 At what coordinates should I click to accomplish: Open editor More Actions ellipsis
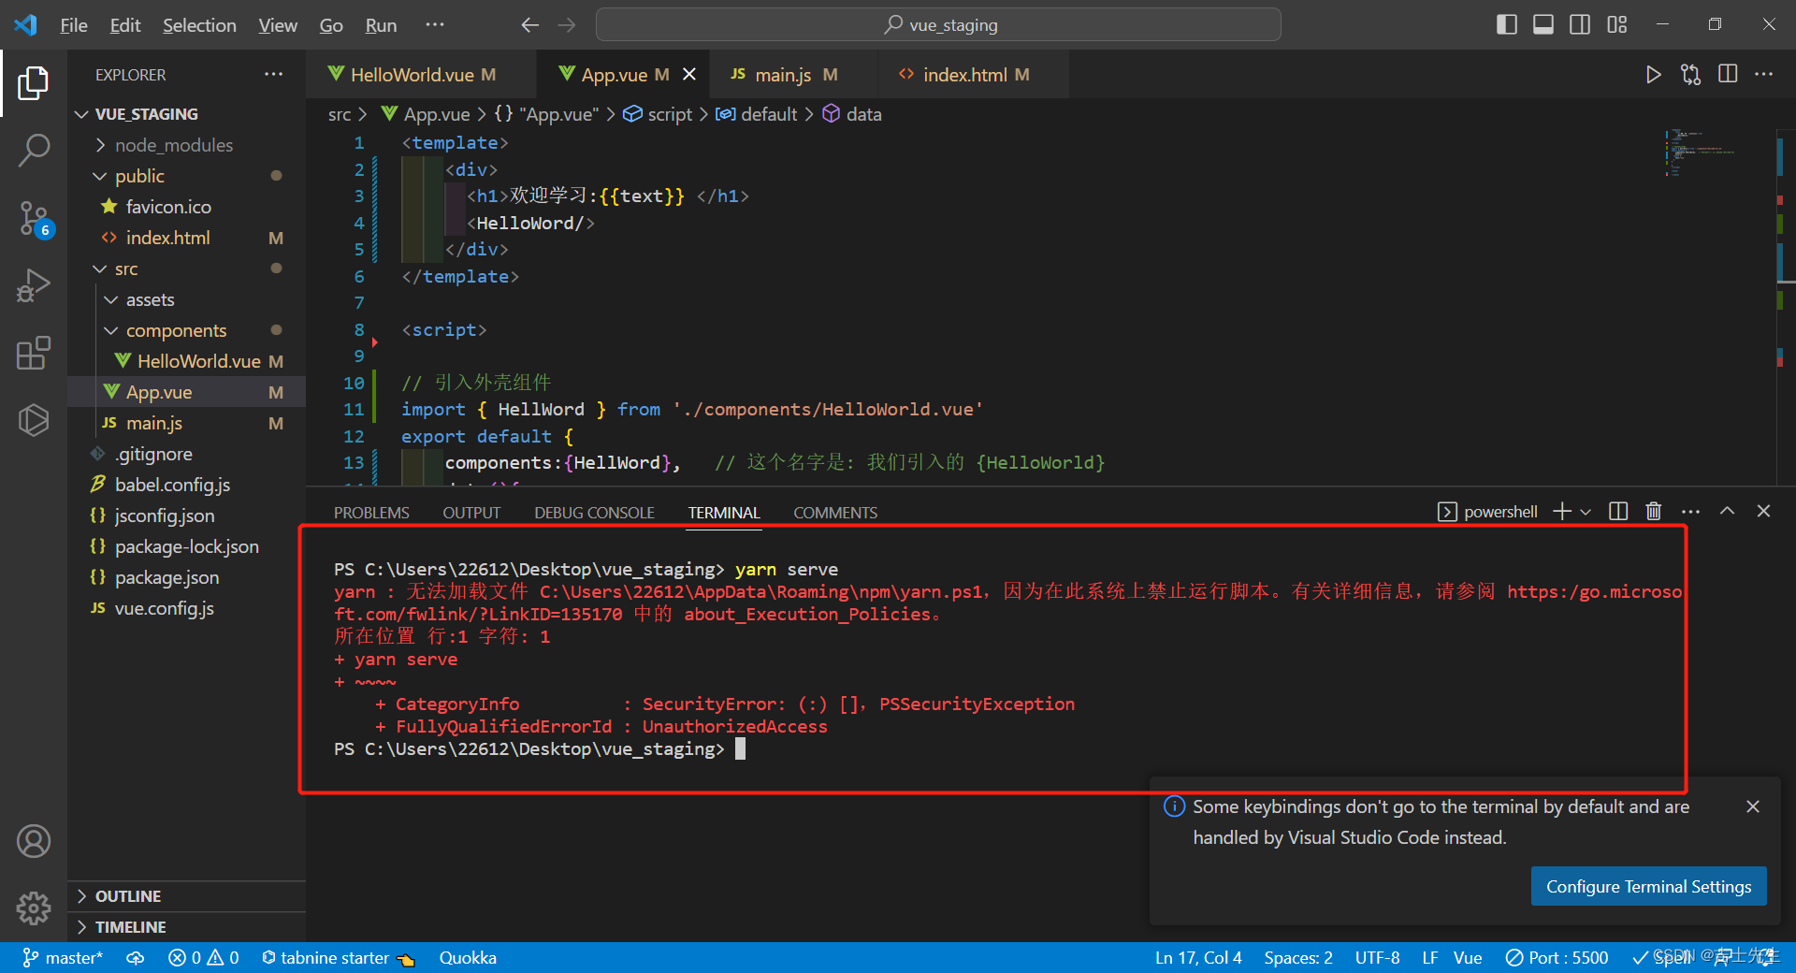click(1764, 74)
